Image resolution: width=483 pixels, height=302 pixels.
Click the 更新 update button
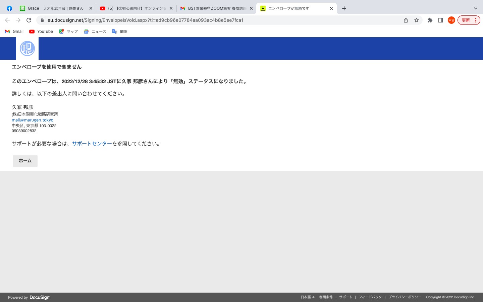click(x=469, y=20)
